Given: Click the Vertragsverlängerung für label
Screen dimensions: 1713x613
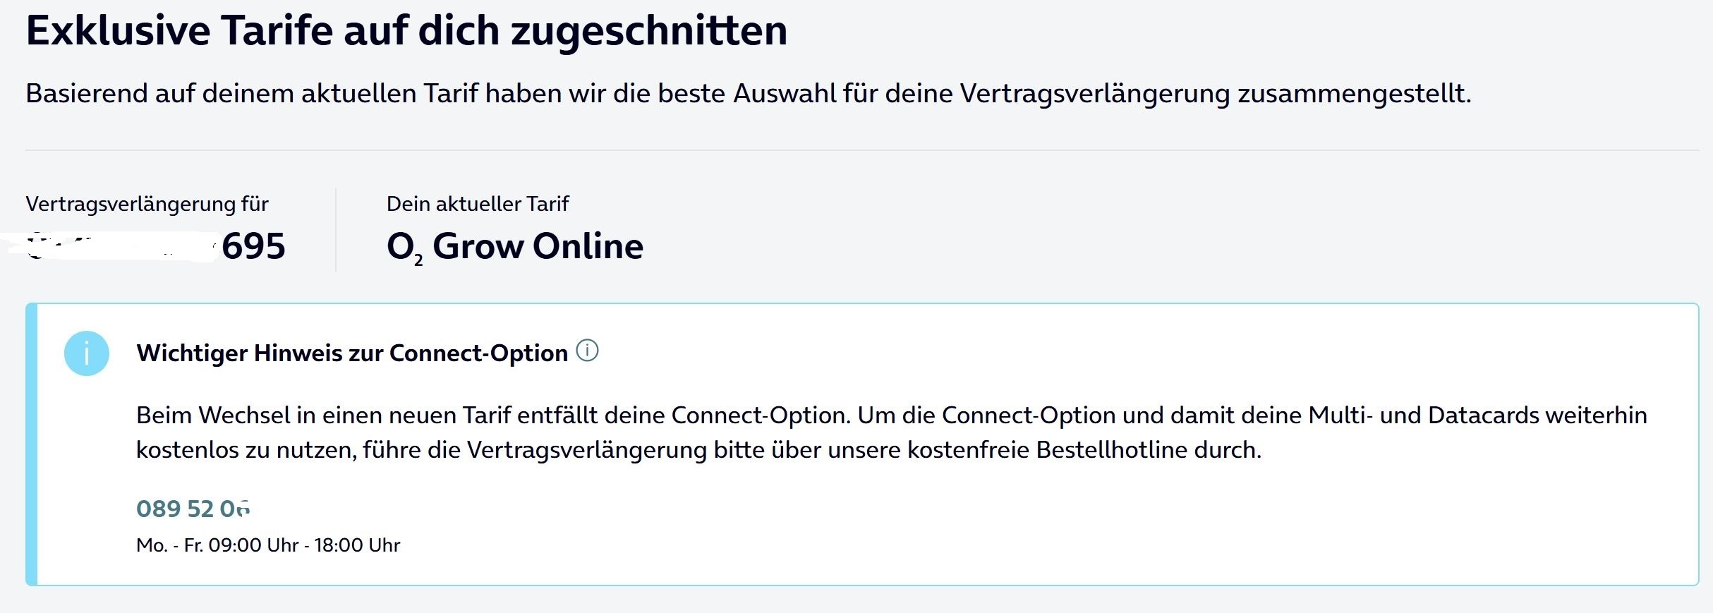Looking at the screenshot, I should pos(147,204).
